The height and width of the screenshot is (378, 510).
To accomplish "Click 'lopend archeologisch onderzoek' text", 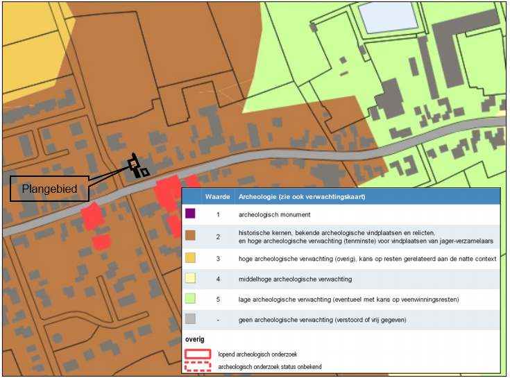I will [x=257, y=354].
